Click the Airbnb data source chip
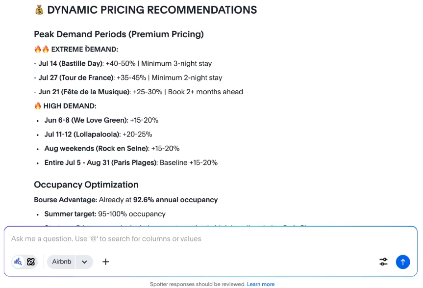 click(x=62, y=262)
